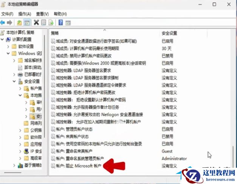The width and height of the screenshot is (237, 184).
Task: Collapse the 本地策略 tree node
Action: [20, 95]
